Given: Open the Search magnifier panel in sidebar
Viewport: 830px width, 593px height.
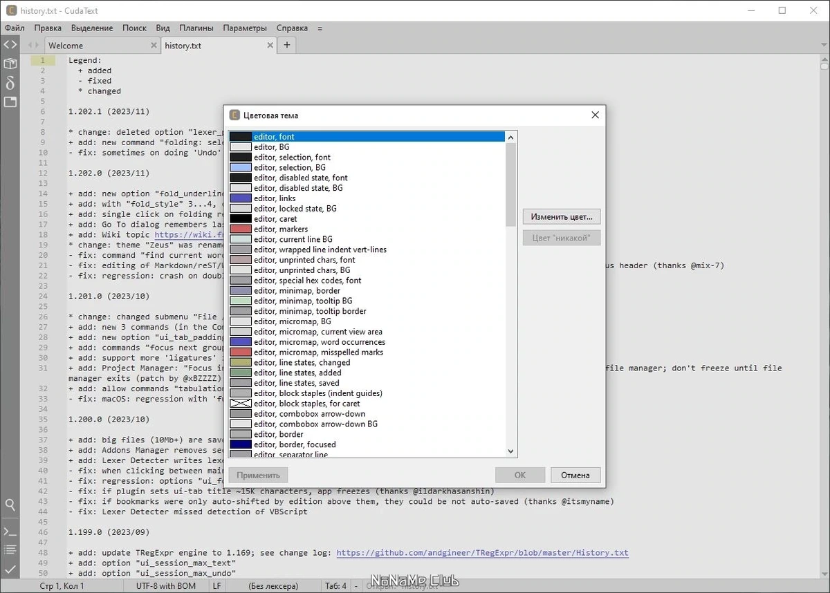Looking at the screenshot, I should pyautogui.click(x=10, y=505).
